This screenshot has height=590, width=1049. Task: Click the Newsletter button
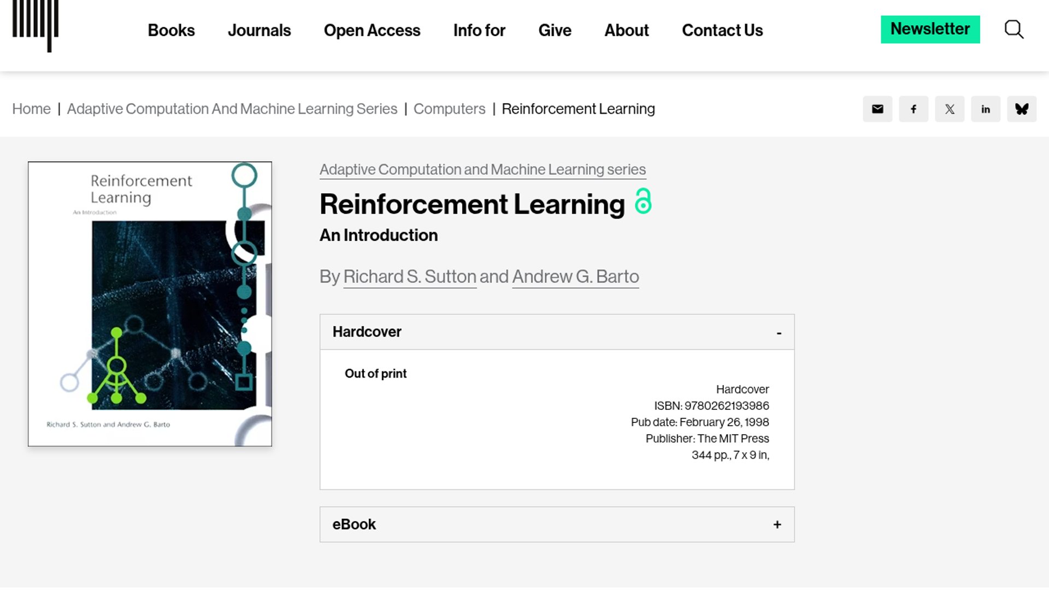(x=930, y=29)
